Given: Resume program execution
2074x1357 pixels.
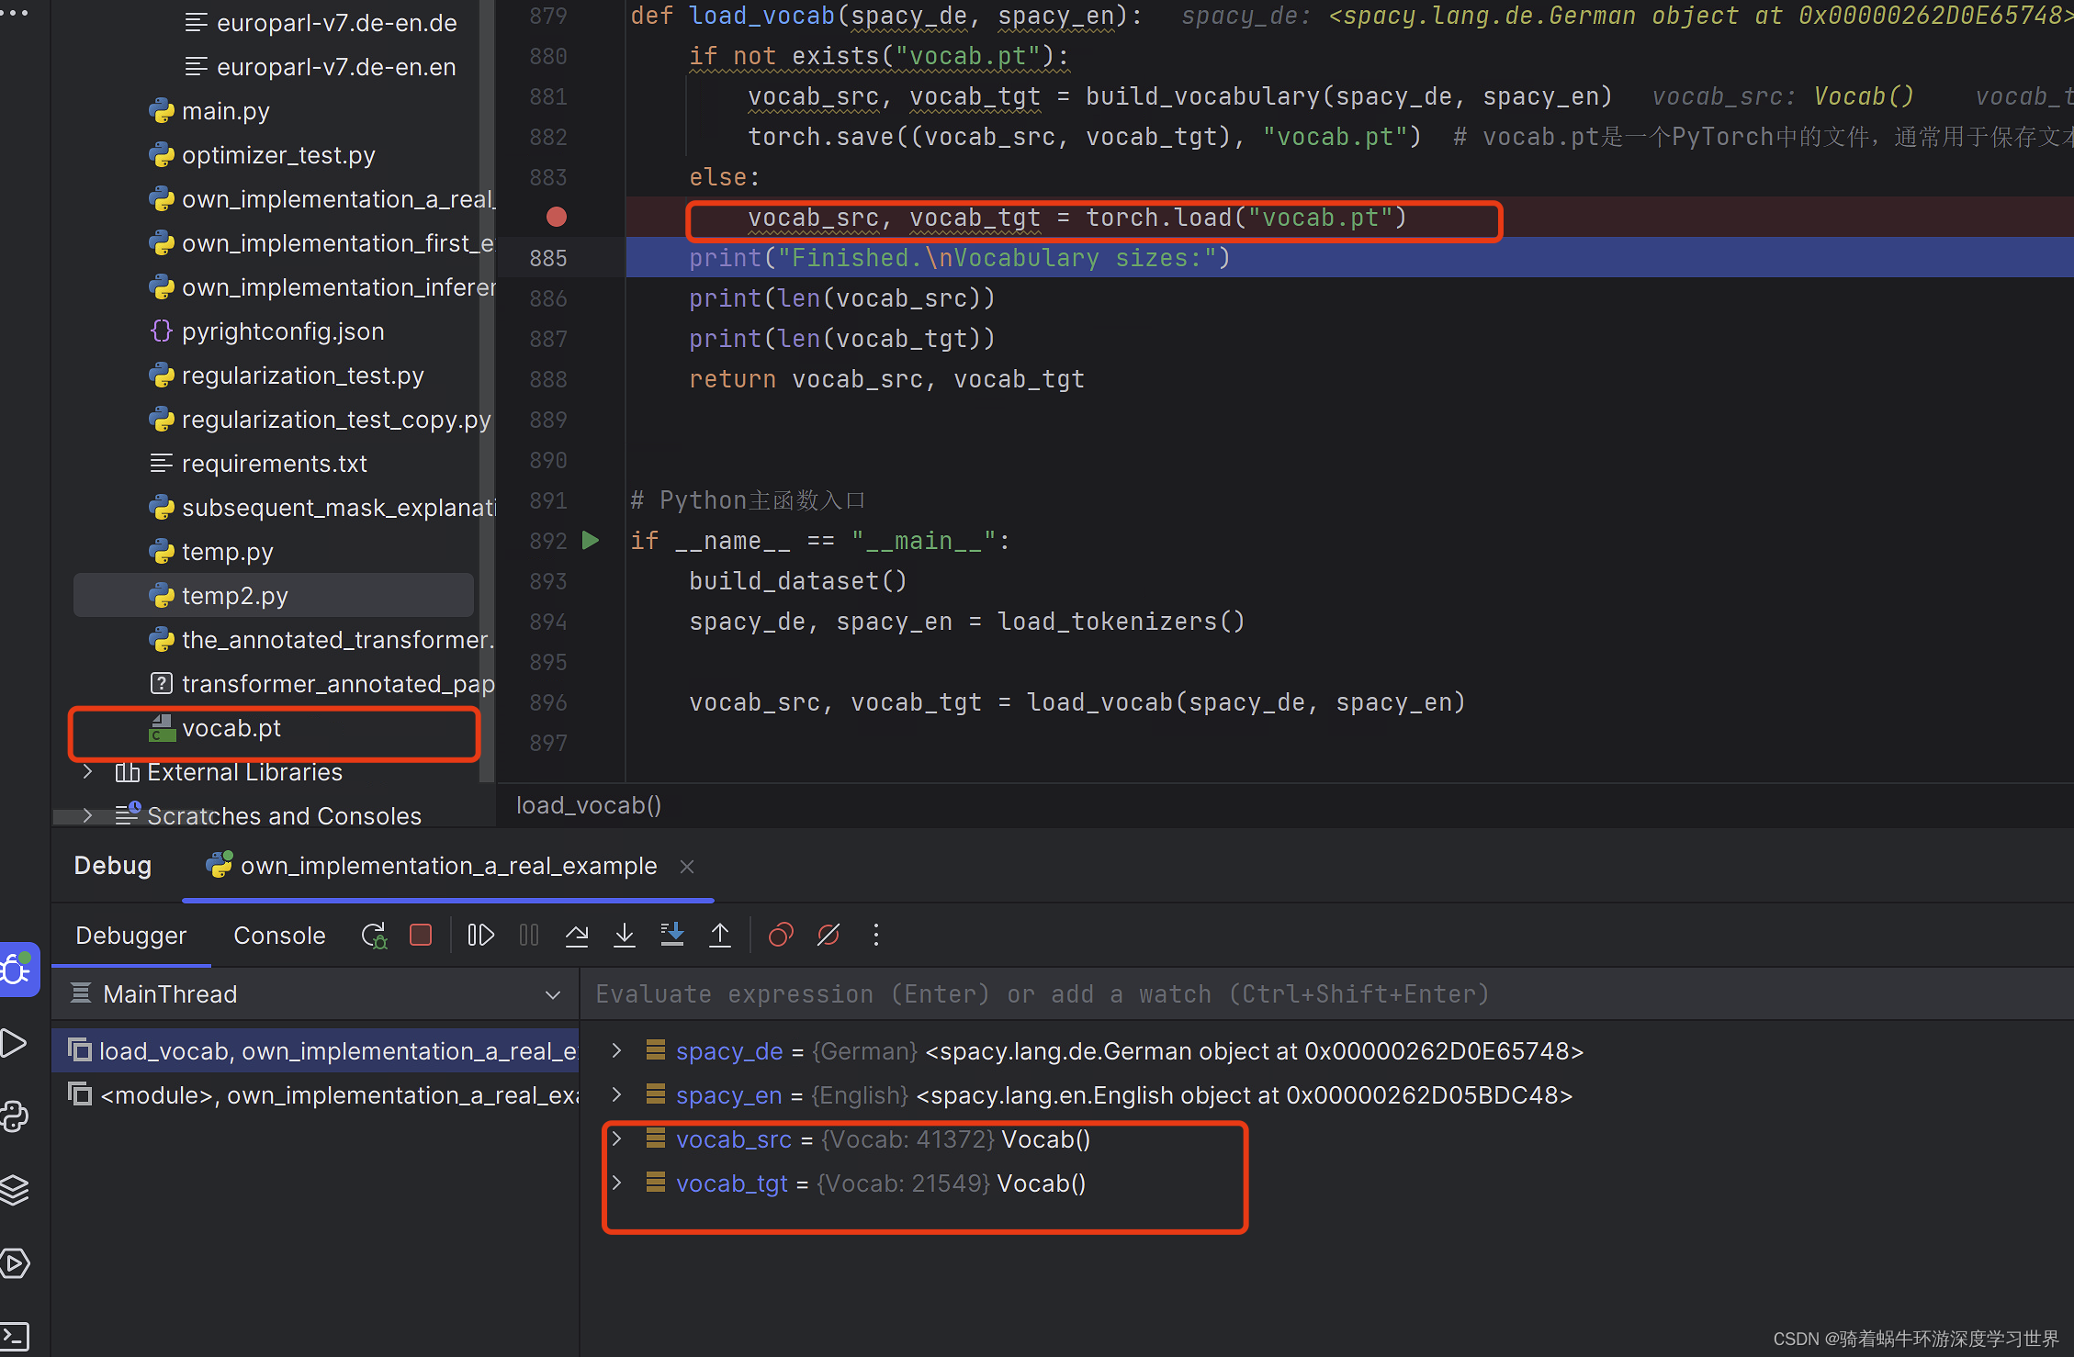Looking at the screenshot, I should click(x=480, y=935).
